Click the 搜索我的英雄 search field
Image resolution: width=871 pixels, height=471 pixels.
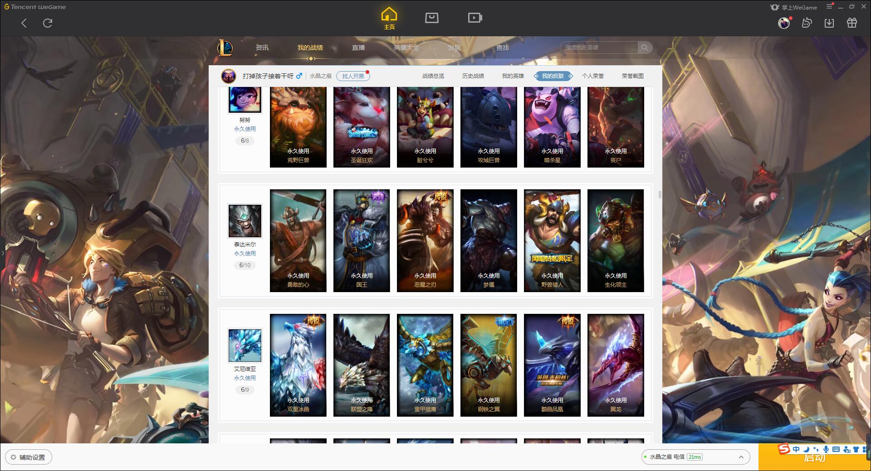coord(600,48)
